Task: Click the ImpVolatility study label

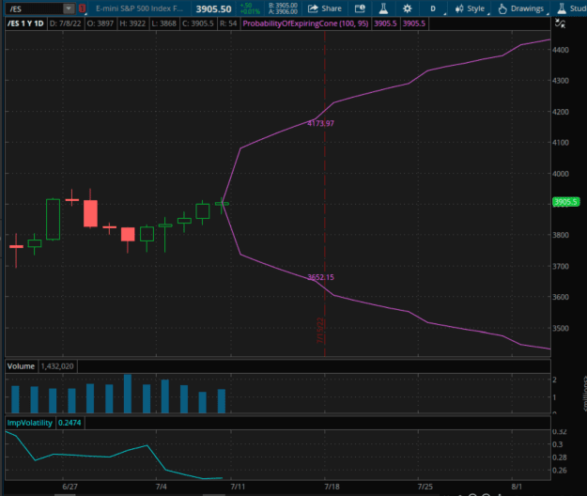Action: point(29,423)
